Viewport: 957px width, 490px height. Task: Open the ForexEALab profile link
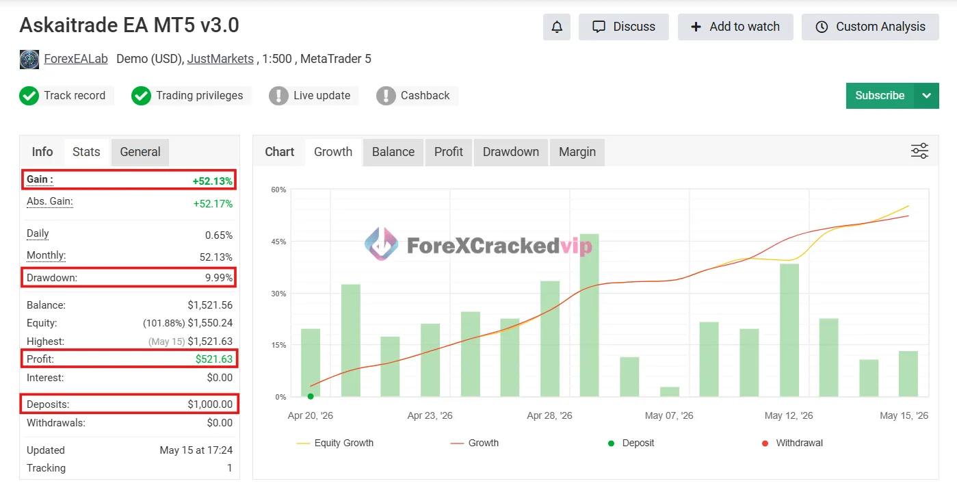click(76, 59)
